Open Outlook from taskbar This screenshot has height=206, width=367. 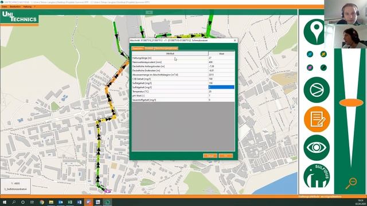pos(61,202)
